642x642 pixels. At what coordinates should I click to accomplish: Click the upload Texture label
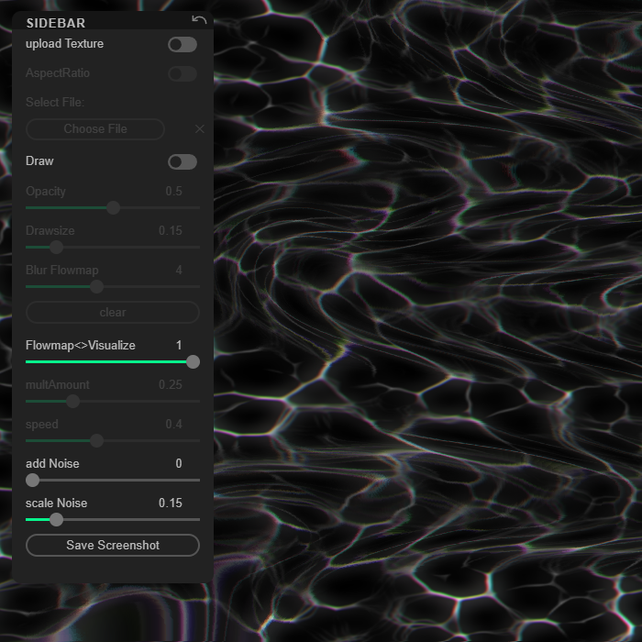pyautogui.click(x=65, y=44)
